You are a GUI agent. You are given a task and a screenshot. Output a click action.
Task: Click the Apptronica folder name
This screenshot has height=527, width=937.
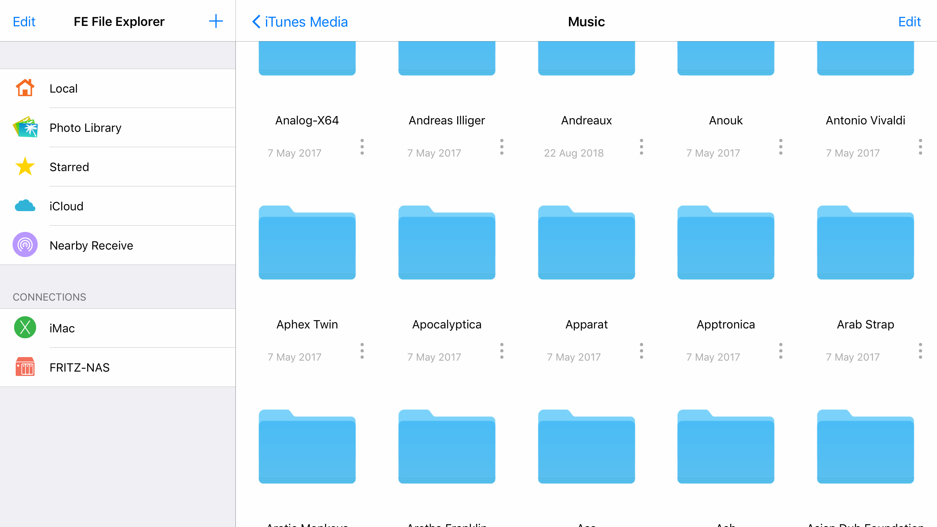coord(726,325)
